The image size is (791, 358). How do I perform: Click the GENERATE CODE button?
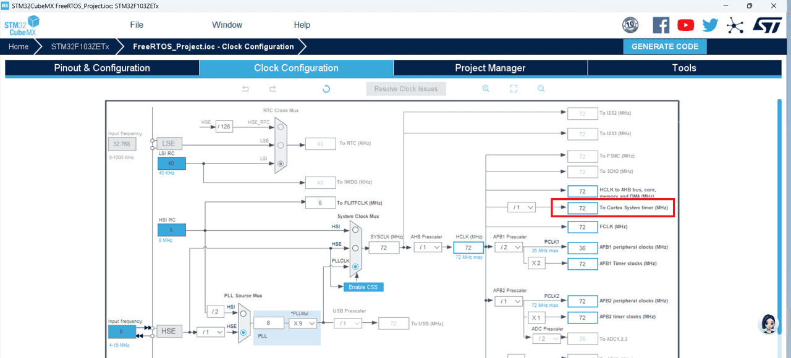point(664,46)
